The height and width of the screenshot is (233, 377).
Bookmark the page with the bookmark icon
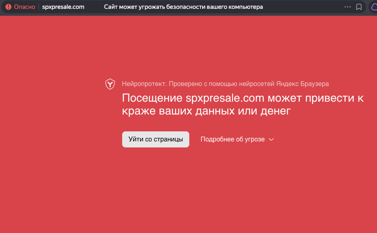pos(359,7)
